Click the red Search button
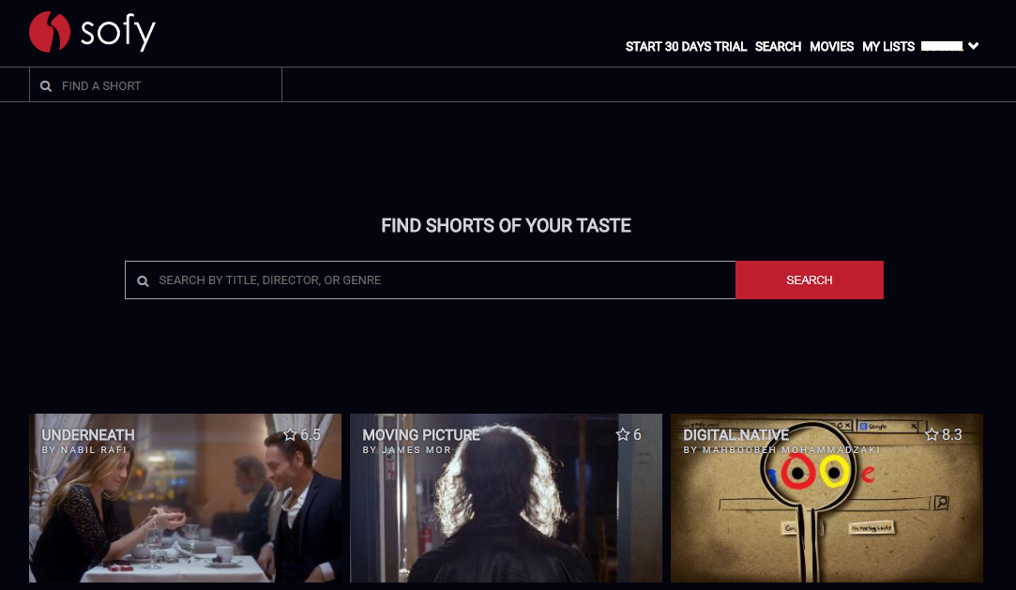 810,280
